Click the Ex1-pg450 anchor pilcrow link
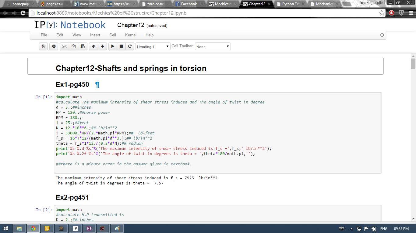This screenshot has width=416, height=233. tap(97, 85)
